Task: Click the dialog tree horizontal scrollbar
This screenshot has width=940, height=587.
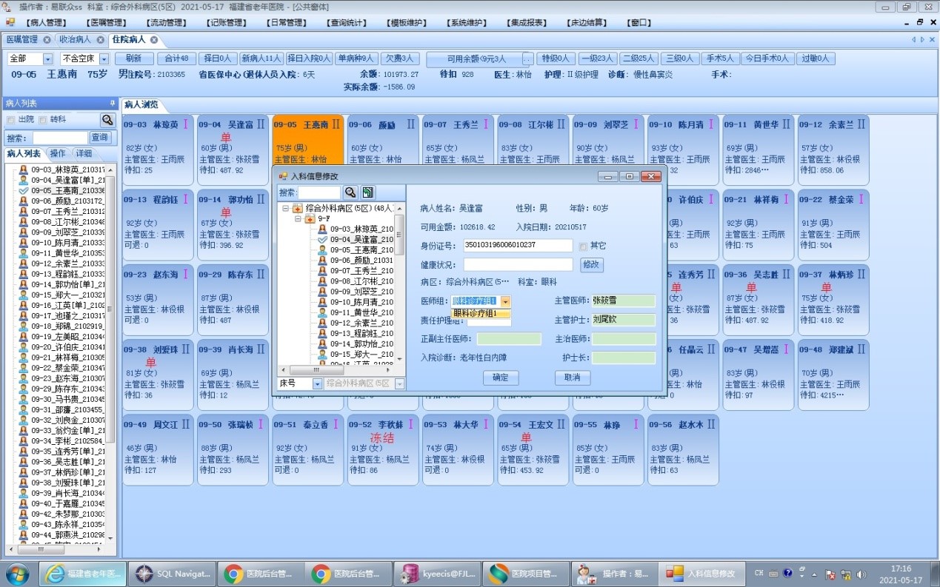Action: click(336, 369)
